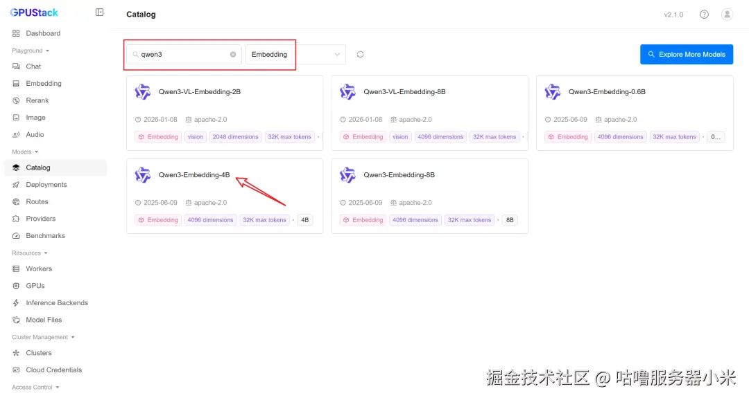
Task: Click the Qwen3-VL-Embedding-2B model logo
Action: [142, 91]
